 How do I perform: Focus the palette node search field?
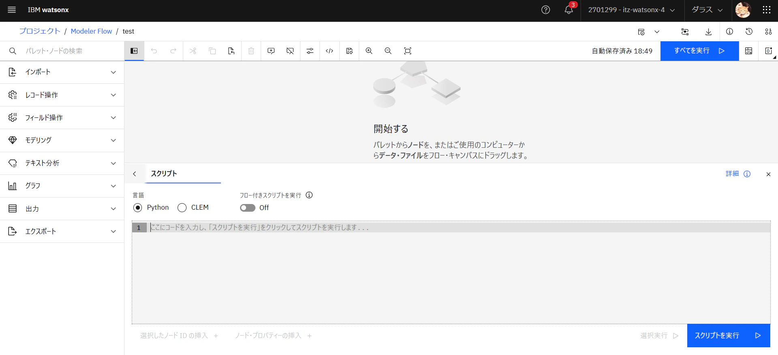(62, 51)
